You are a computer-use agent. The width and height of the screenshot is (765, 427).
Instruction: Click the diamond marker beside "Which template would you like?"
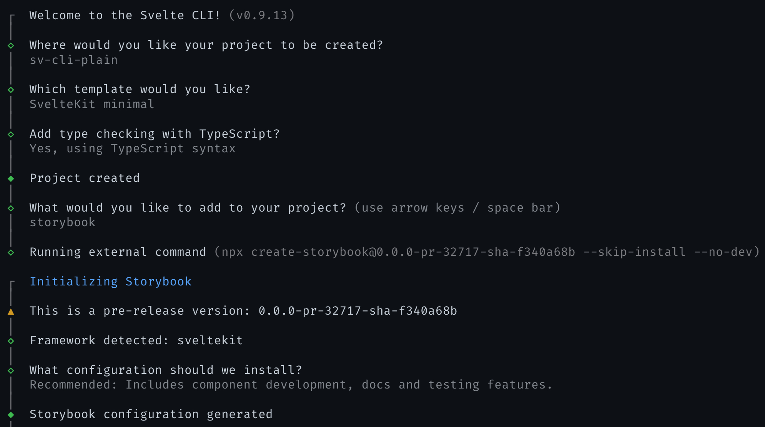coord(11,90)
